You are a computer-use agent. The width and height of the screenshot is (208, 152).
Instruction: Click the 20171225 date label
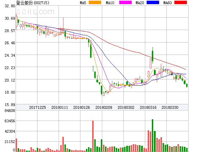tap(37, 107)
